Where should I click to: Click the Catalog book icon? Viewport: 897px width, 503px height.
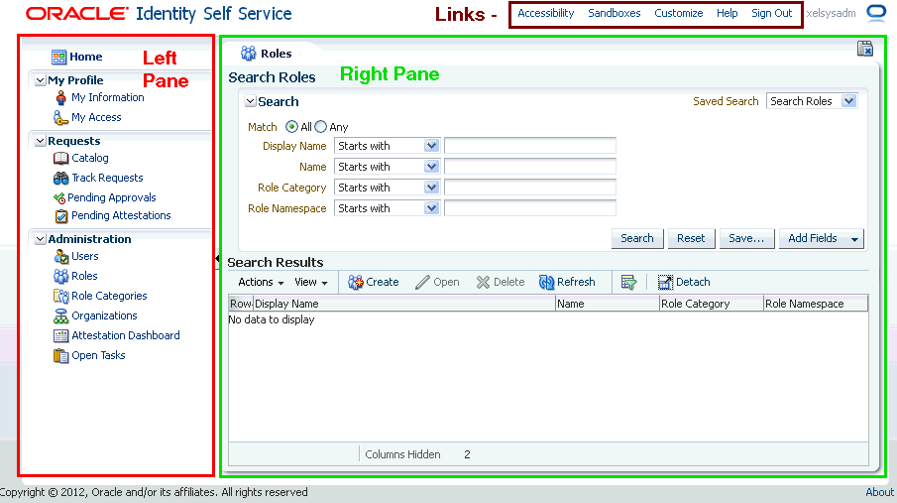[60, 158]
